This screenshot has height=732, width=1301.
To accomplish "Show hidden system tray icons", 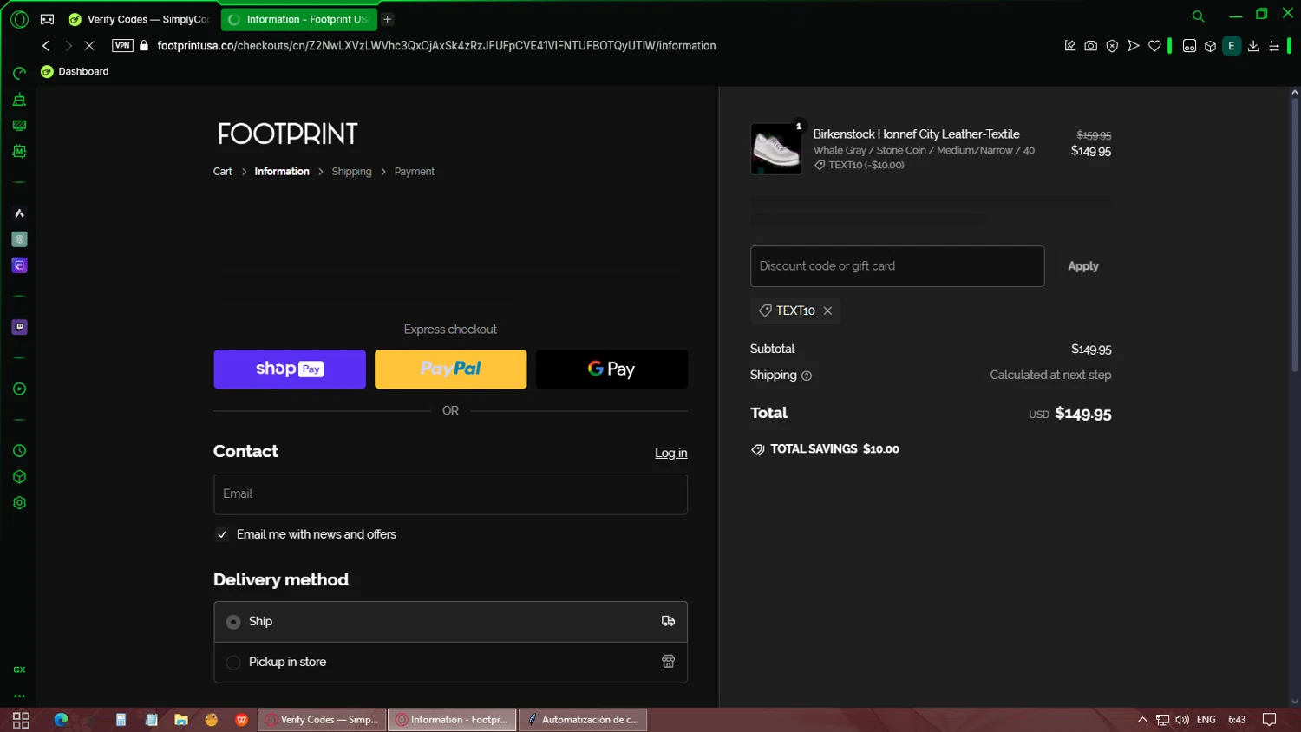I will (x=1142, y=720).
